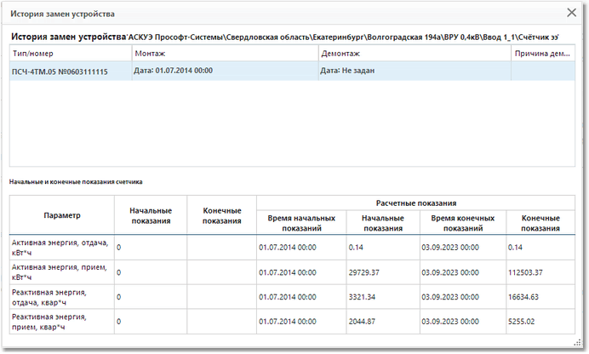
Task: Click the resize grip at dialog corner
Action: [577, 342]
